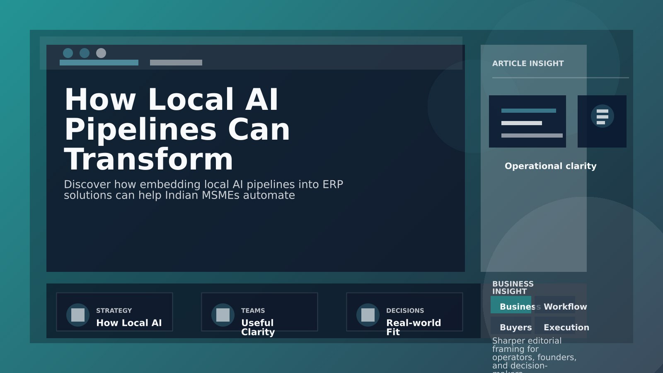Click the teal bar under window dots
This screenshot has width=663, height=373.
pyautogui.click(x=99, y=63)
